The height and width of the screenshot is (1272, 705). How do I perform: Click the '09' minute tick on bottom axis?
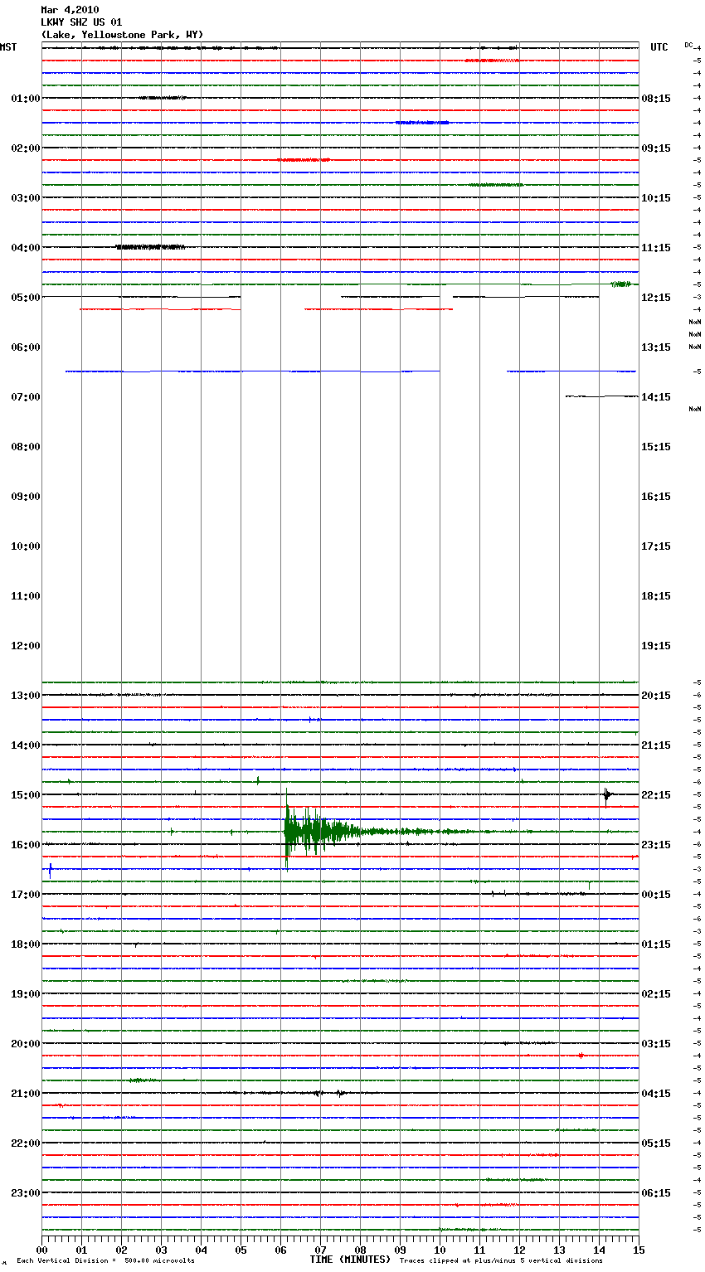pos(400,1250)
